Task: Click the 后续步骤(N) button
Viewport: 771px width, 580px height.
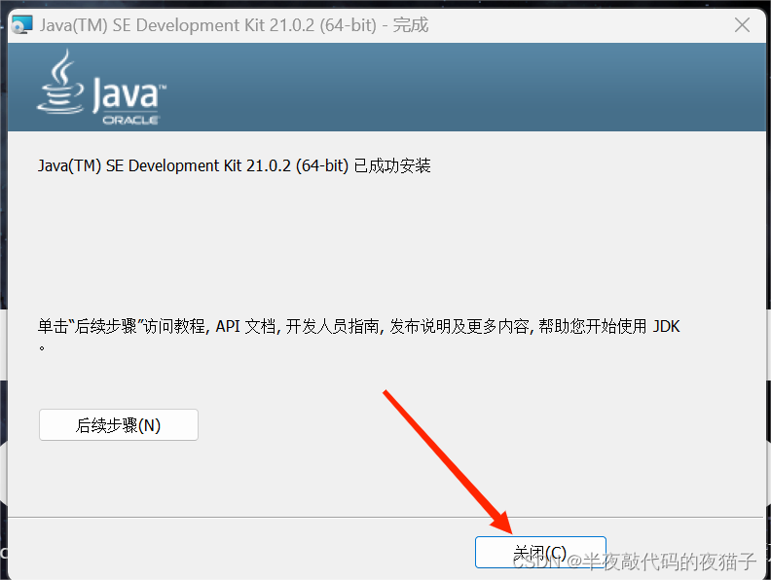Action: point(119,424)
